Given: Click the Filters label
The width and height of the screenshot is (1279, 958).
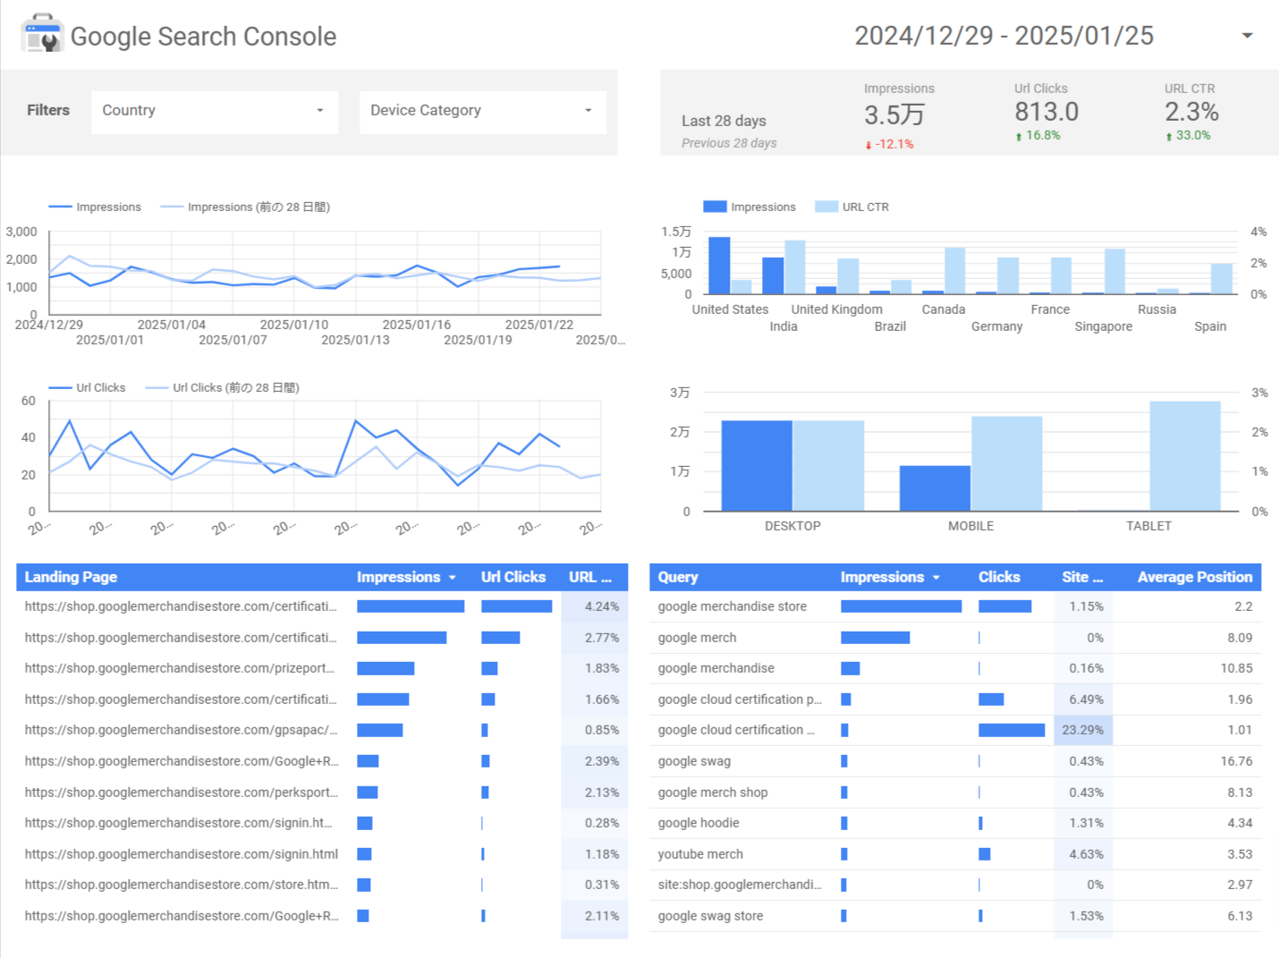Looking at the screenshot, I should [48, 110].
